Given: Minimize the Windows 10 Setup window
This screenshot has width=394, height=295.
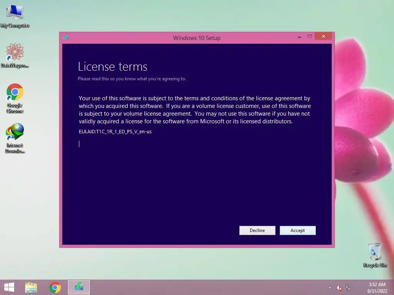Looking at the screenshot, I should (x=299, y=37).
